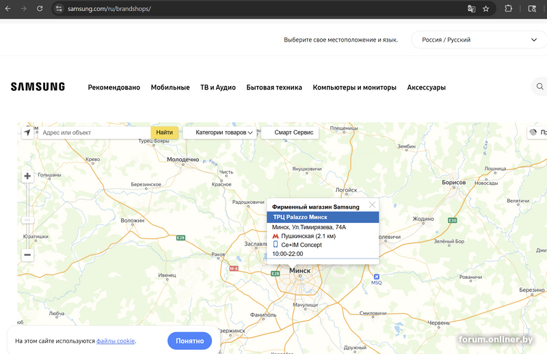Open Компьютеры и мониторы menu
Viewport: 547px width, 354px height.
pyautogui.click(x=354, y=87)
